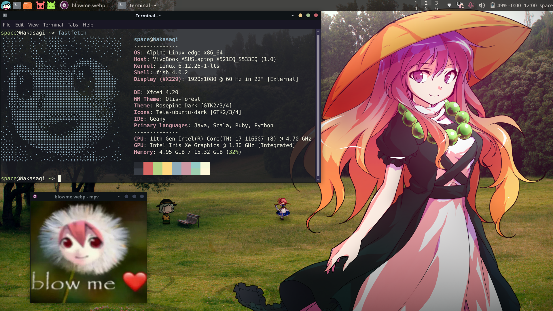Open the Terminal menu in menu bar
This screenshot has width=553, height=311.
click(x=53, y=25)
